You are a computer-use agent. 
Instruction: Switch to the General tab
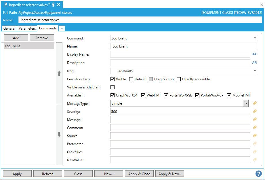coord(9,29)
